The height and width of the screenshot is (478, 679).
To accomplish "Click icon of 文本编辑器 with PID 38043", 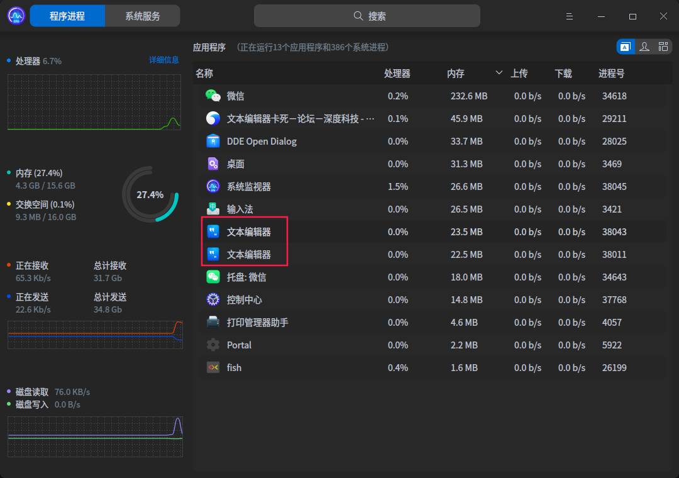I will [x=213, y=232].
